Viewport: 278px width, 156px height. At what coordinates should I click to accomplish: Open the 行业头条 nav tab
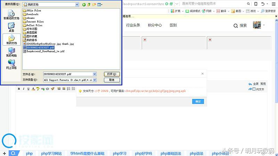(x=133, y=25)
